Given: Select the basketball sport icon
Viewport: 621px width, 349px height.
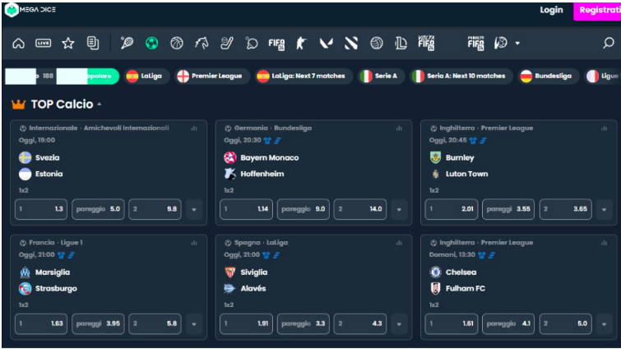Looking at the screenshot, I should point(177,43).
